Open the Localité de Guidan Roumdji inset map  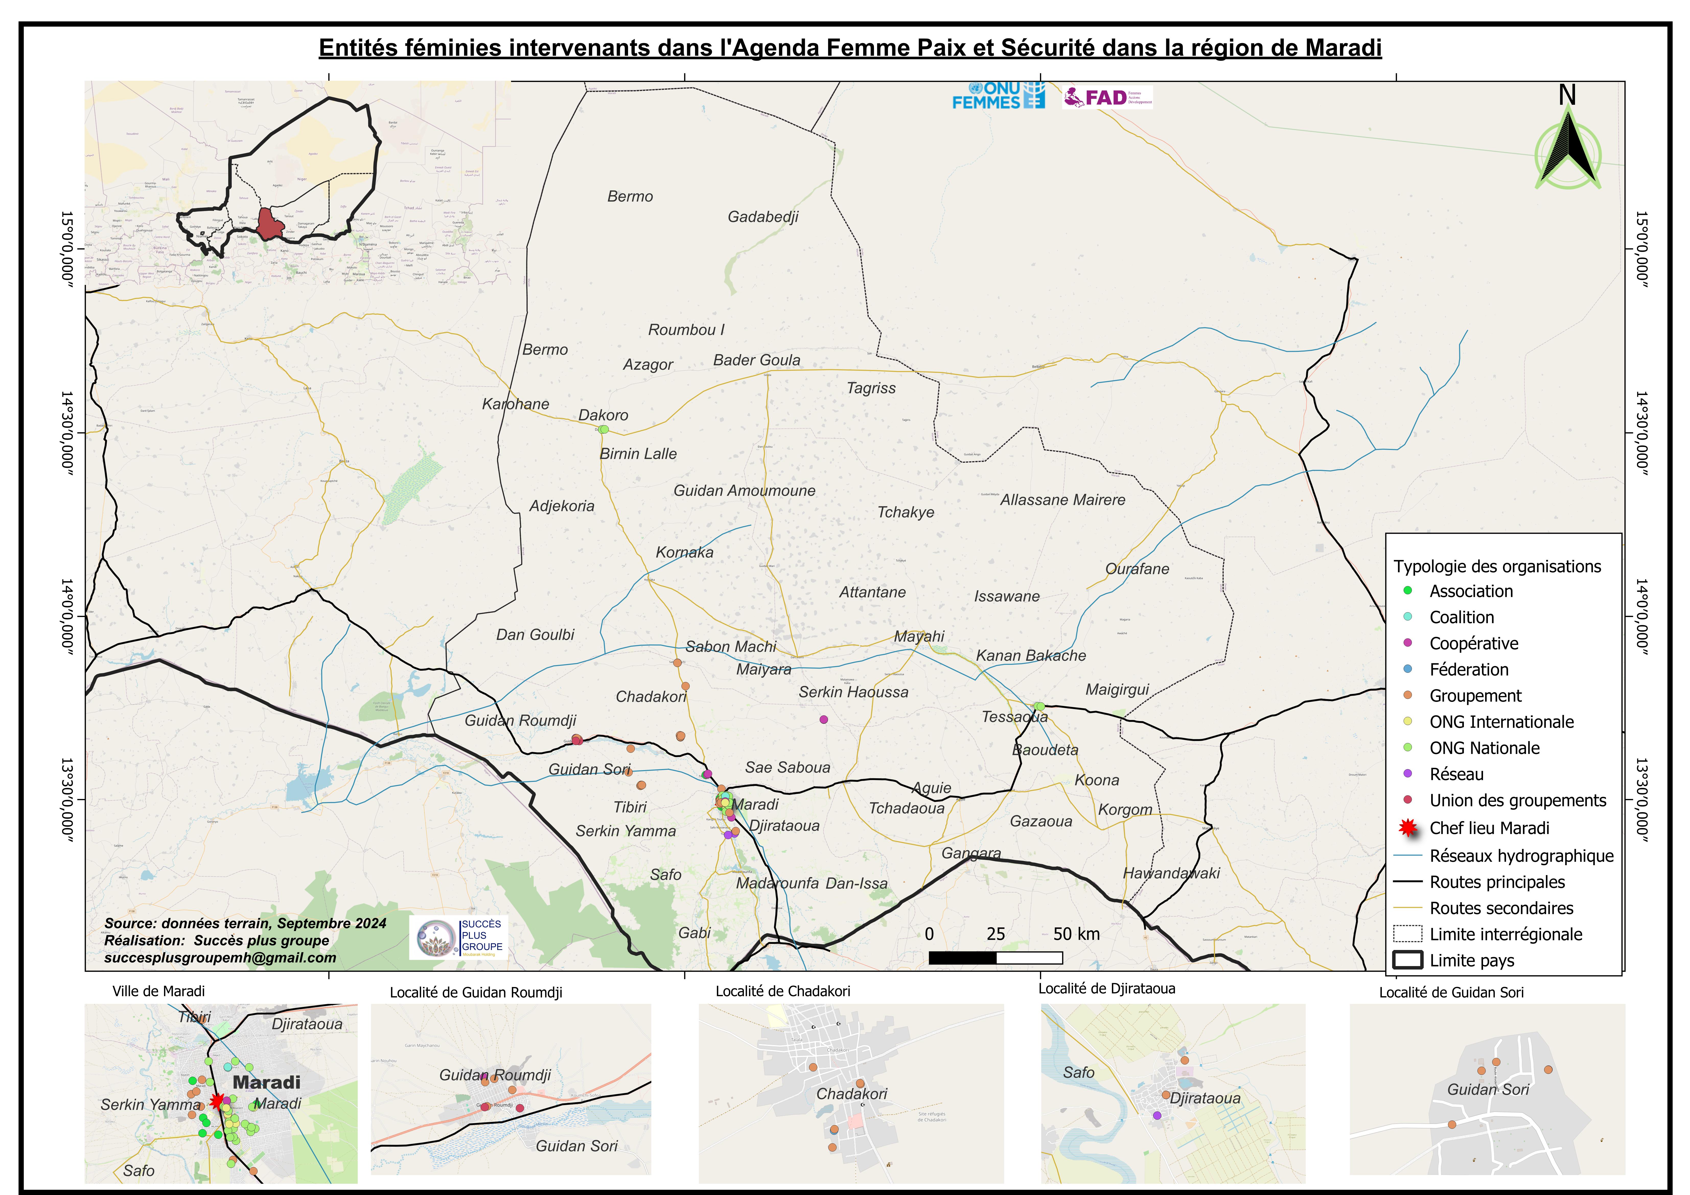point(511,1089)
